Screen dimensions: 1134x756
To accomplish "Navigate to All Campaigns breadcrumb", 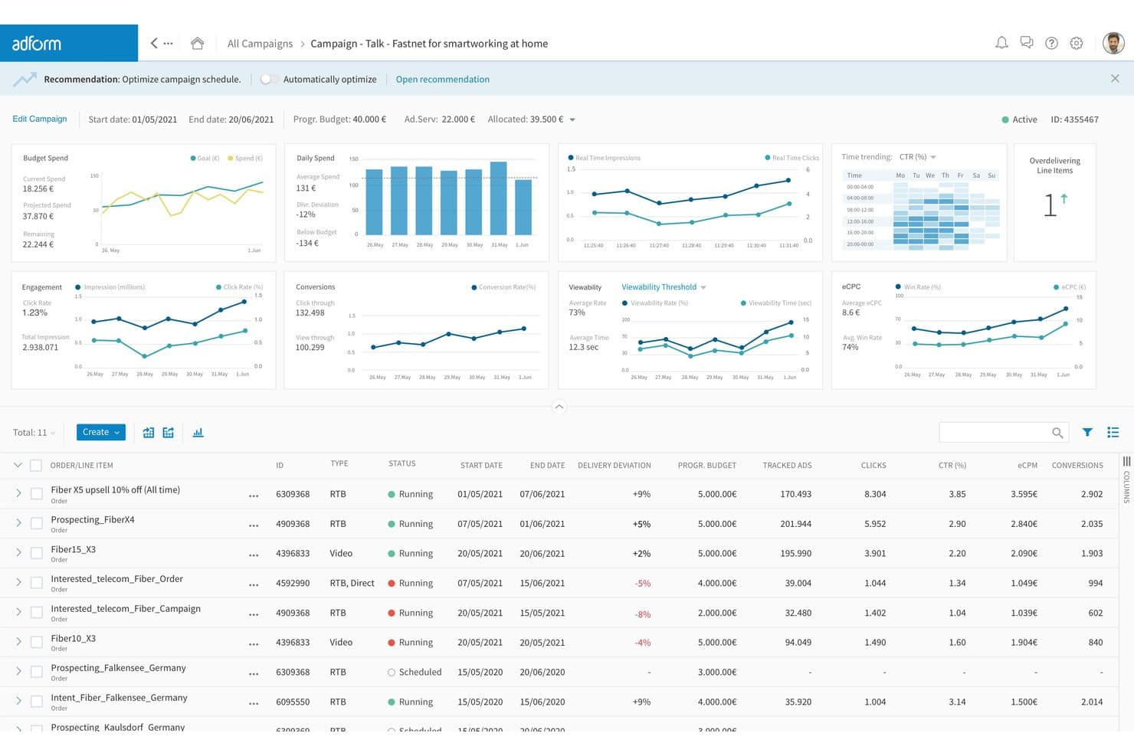I will (x=260, y=44).
